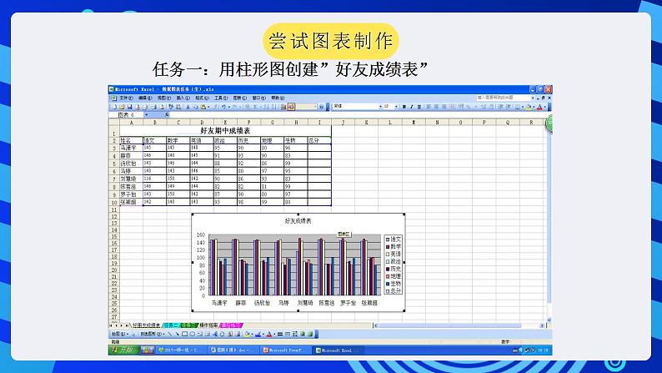Switch to the cyan 任务二 sheet tab
This screenshot has width=662, height=373.
coord(172,325)
